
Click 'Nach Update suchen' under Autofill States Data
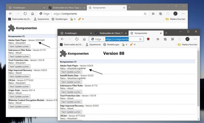[x=71, y=82]
